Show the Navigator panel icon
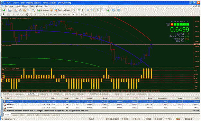Screen dimensions: 201x121 coord(24,10)
